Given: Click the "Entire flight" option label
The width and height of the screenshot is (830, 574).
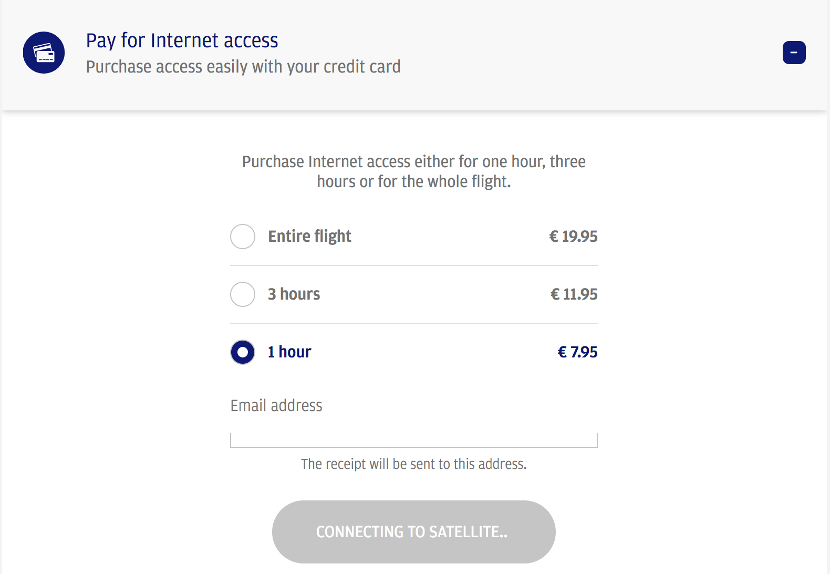Looking at the screenshot, I should [x=309, y=237].
